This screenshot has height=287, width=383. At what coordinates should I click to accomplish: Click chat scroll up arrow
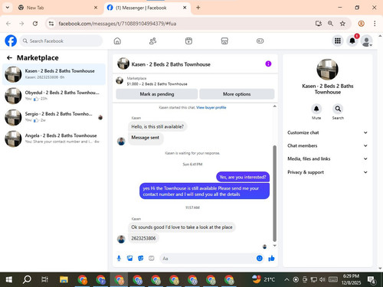275,106
